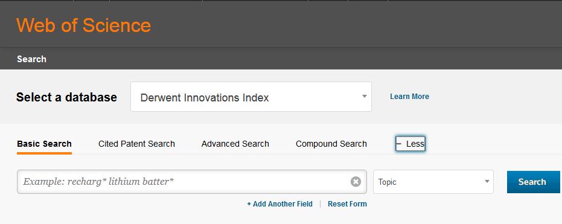Click Search in the dark navigation bar
Image resolution: width=562 pixels, height=224 pixels.
tap(31, 59)
